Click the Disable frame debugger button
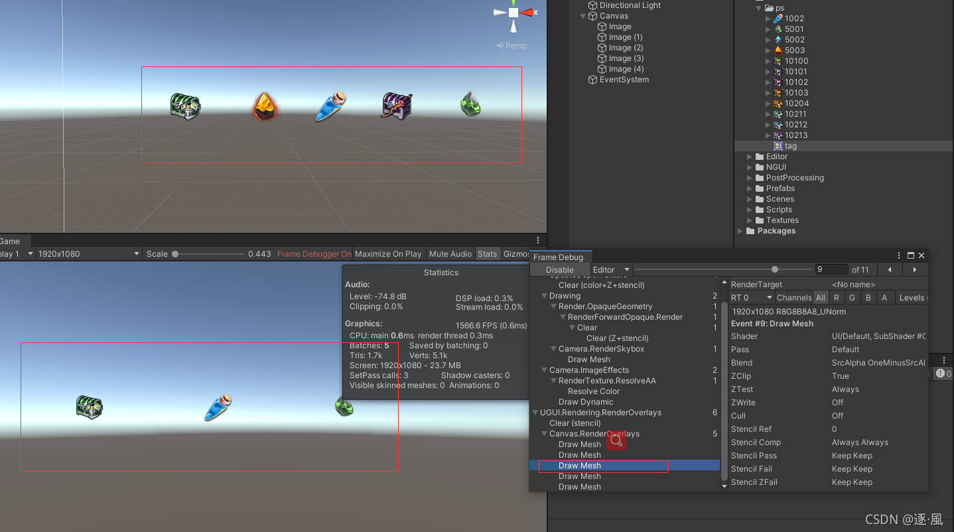The height and width of the screenshot is (532, 954). (559, 269)
